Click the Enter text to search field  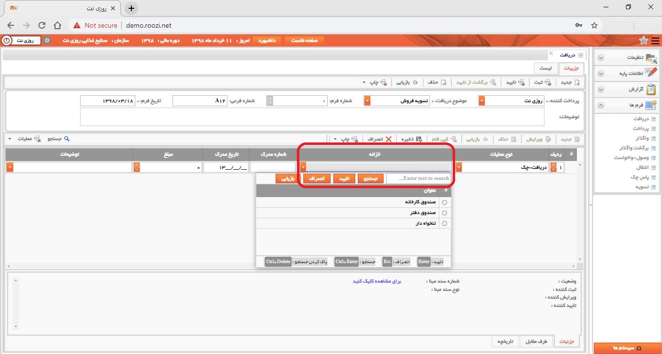419,178
